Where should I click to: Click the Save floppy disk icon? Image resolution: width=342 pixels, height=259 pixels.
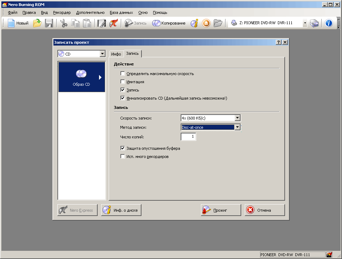[x=49, y=23]
